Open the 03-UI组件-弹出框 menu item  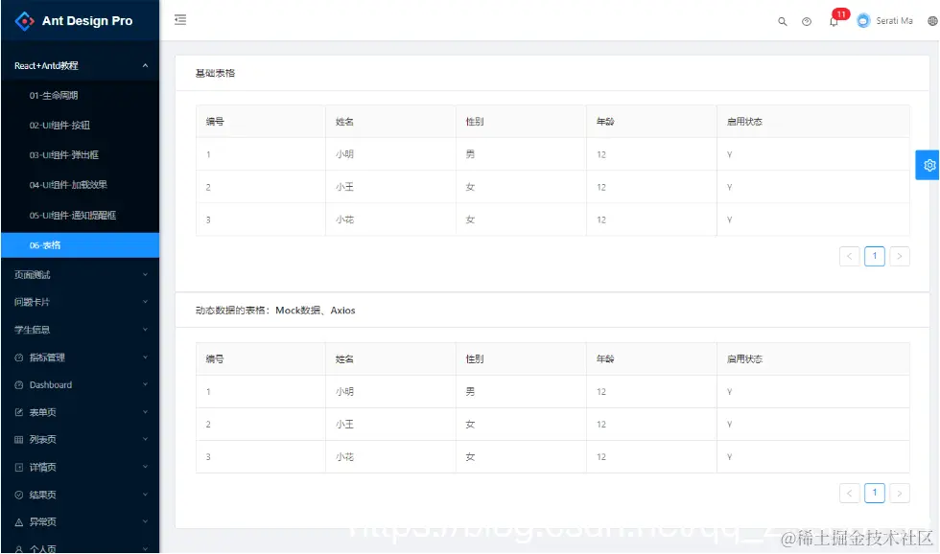81,155
